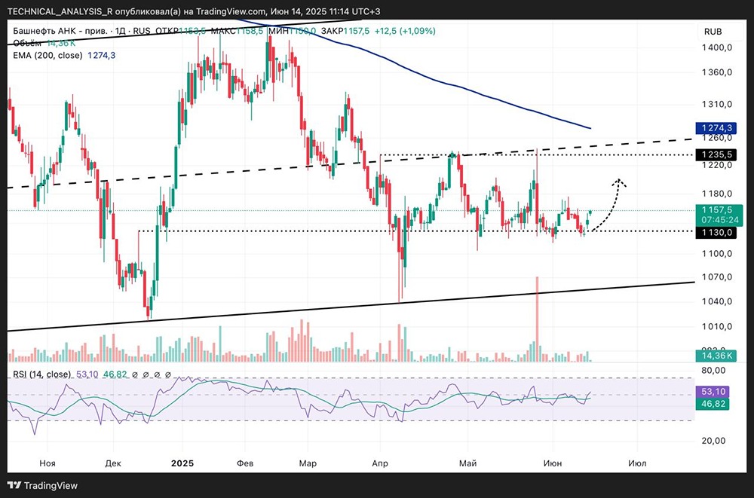The image size is (754, 498).
Task: Click the 1040,0 price axis label
Action: point(716,301)
